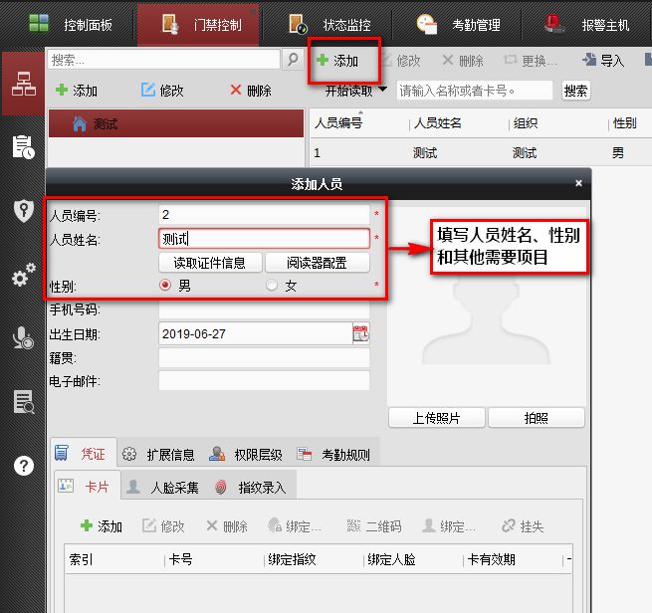Click the 读取证件信息 button

(x=210, y=263)
